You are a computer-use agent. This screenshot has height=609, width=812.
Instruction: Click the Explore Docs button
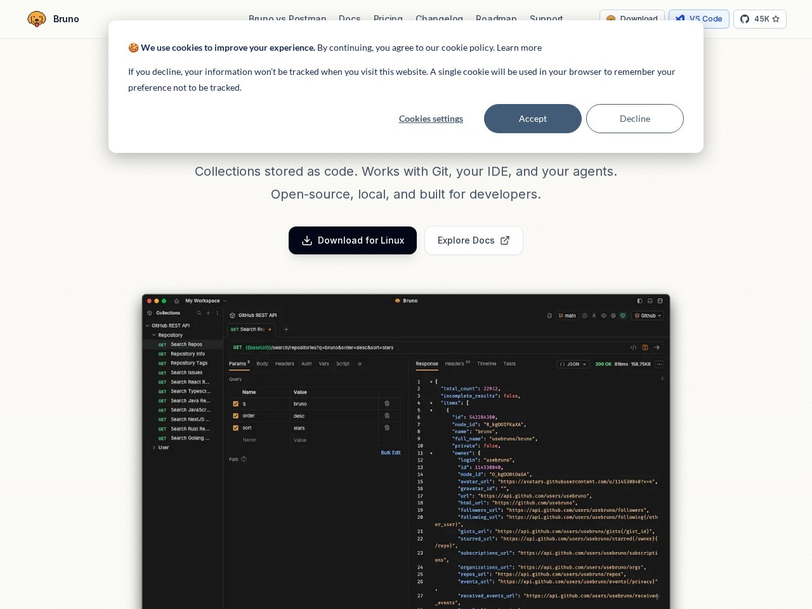[x=474, y=240]
